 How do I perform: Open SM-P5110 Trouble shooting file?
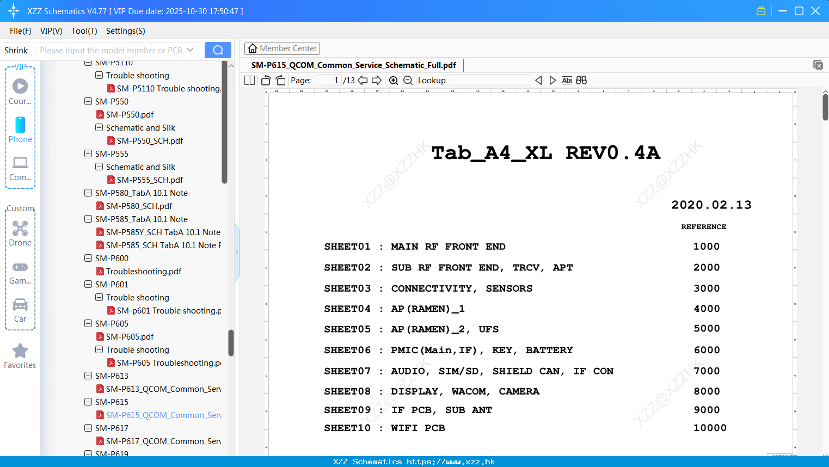tap(164, 88)
